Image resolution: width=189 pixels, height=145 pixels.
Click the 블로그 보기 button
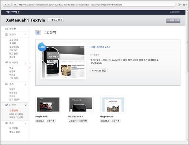56,20
